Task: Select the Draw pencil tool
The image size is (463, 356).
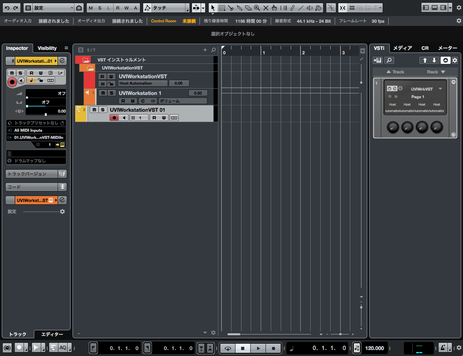Action: [292, 8]
